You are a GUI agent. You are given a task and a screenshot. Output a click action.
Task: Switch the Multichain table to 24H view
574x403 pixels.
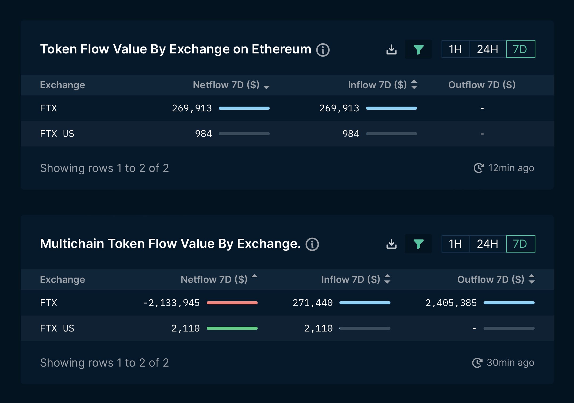(x=487, y=244)
